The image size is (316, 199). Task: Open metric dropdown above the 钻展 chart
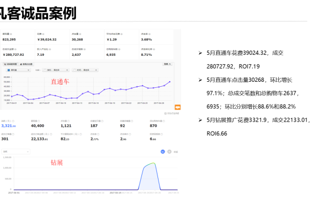(x=16, y=151)
